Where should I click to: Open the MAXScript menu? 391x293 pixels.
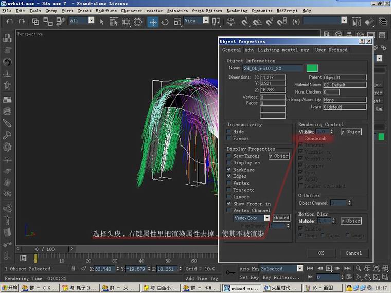287,11
